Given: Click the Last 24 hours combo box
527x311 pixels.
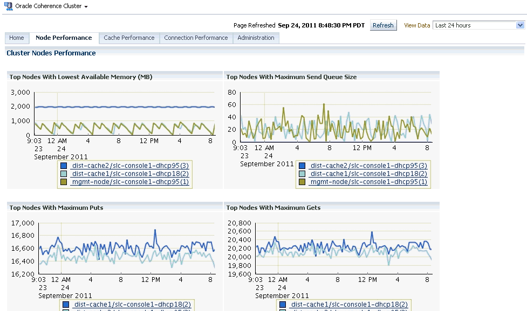Looking at the screenshot, I should click(478, 25).
